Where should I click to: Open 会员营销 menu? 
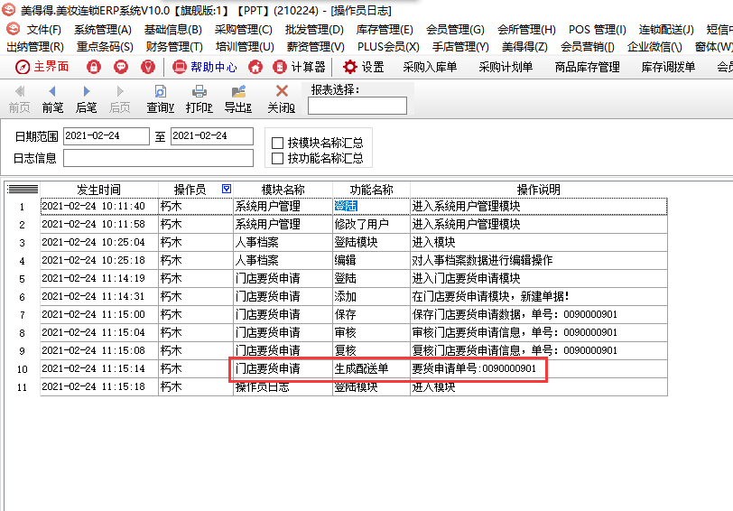point(588,47)
